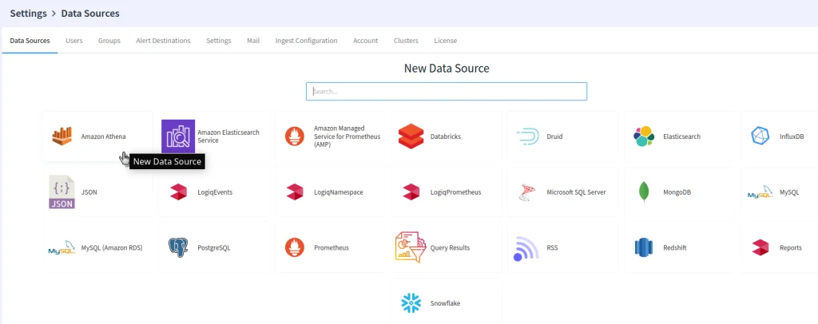The width and height of the screenshot is (818, 324).
Task: Click the Microsoft SQL Server label
Action: click(x=576, y=192)
